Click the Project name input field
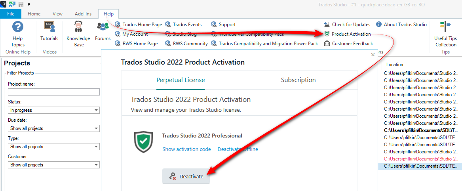This screenshot has width=462, height=191. coord(54,92)
